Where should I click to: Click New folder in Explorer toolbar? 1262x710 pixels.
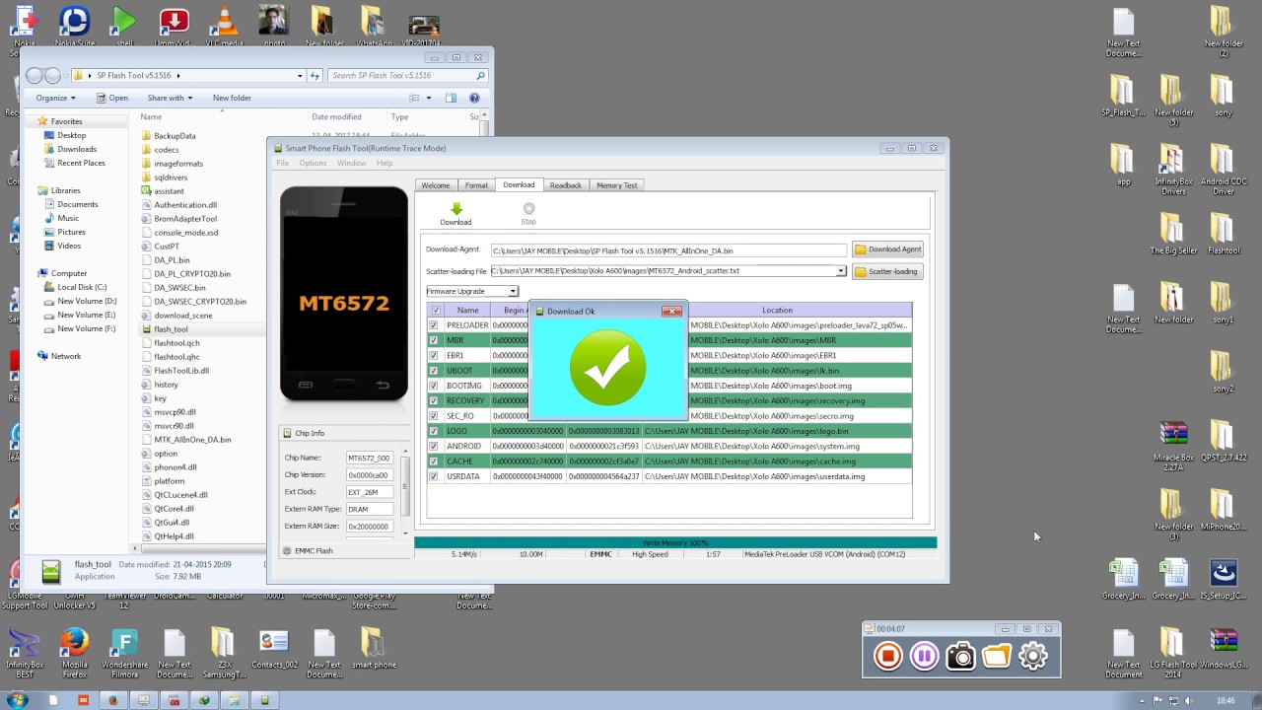[x=232, y=98]
